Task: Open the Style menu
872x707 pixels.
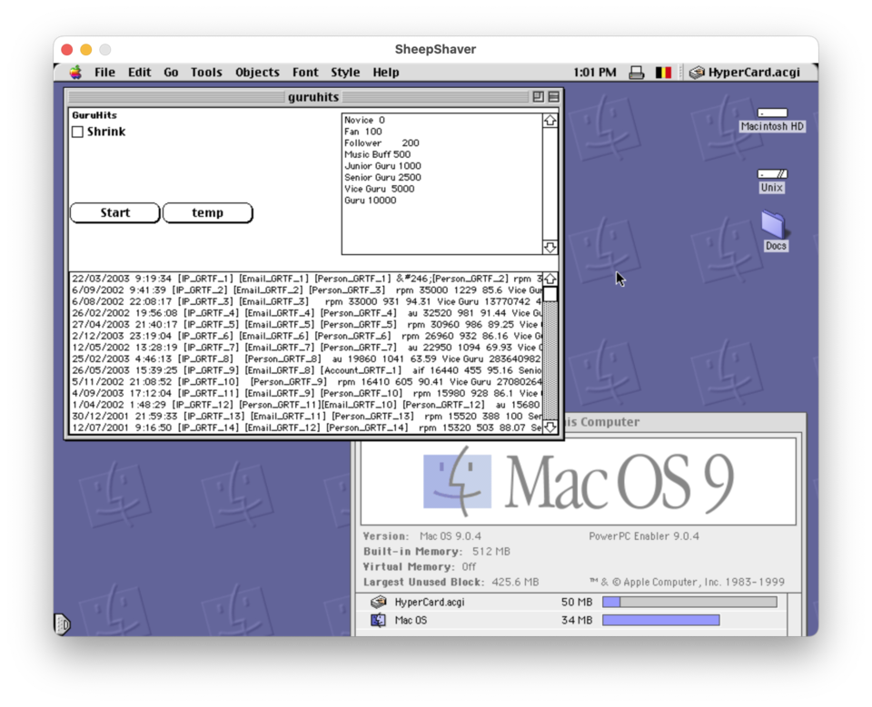Action: pos(345,73)
